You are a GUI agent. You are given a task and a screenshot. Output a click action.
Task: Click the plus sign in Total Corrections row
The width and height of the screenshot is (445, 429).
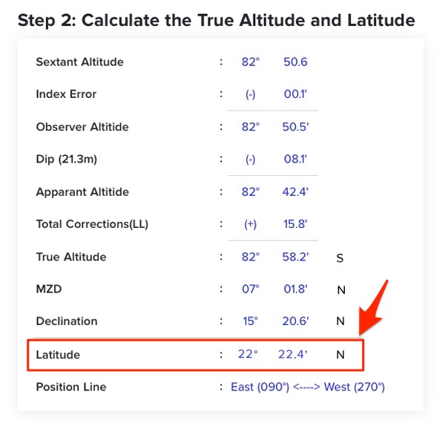coord(250,224)
